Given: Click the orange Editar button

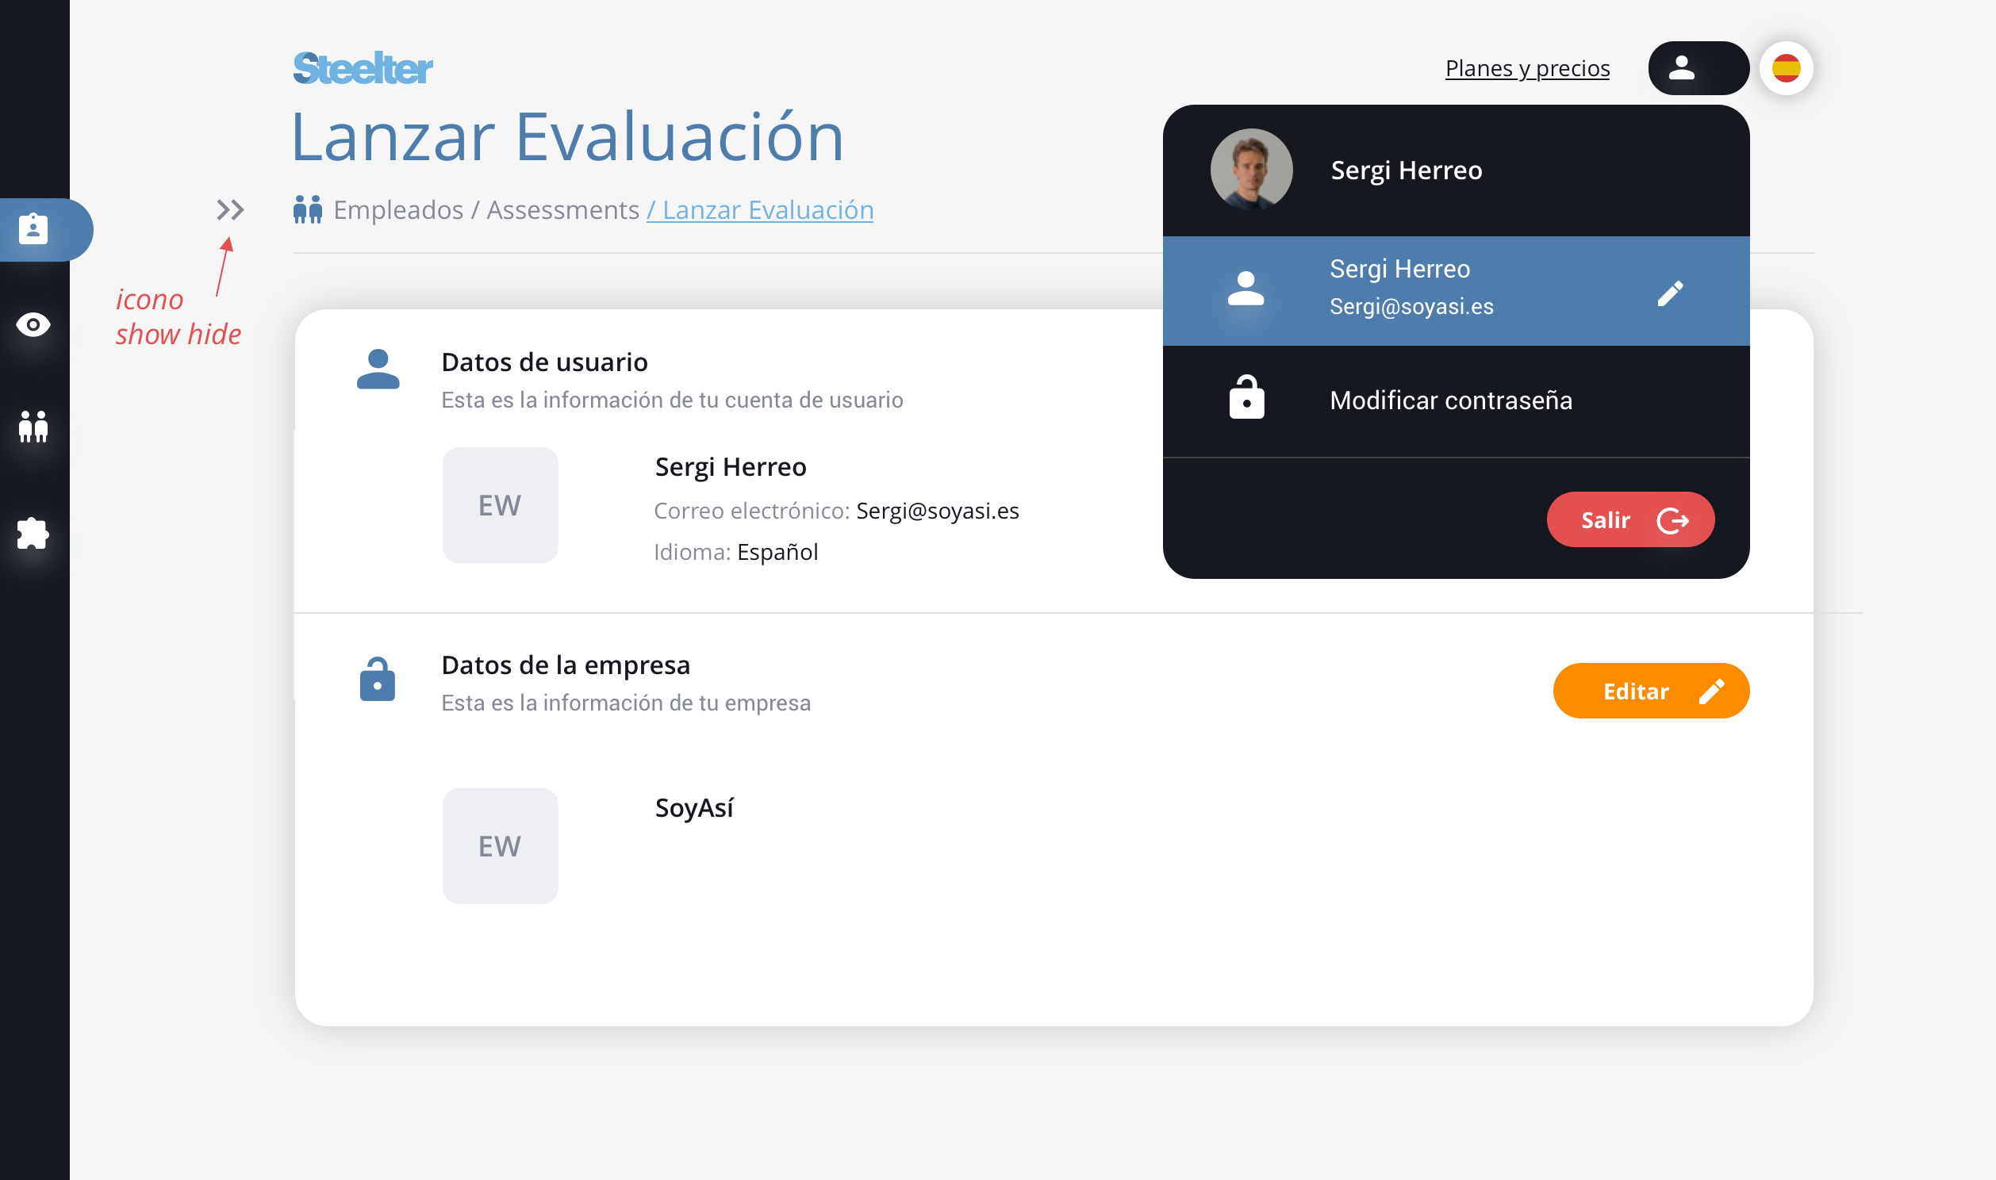Looking at the screenshot, I should (1650, 691).
